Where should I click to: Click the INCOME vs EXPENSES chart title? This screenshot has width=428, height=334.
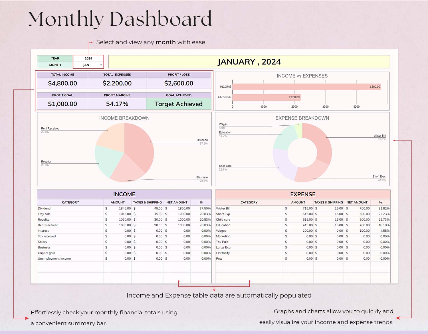(x=302, y=76)
